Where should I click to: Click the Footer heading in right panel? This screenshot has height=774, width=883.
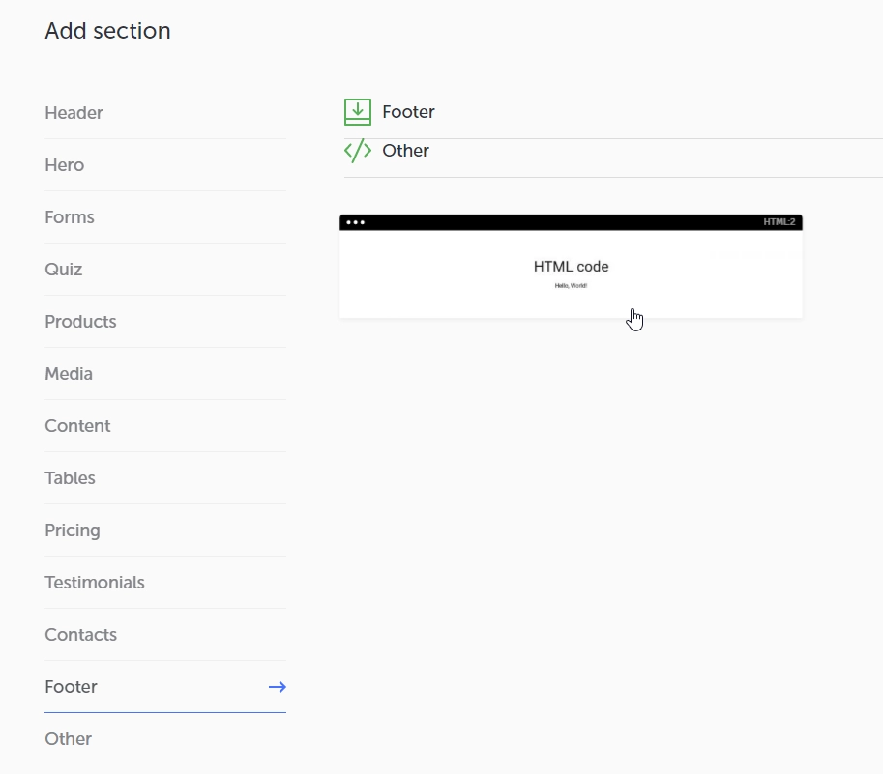tap(408, 112)
